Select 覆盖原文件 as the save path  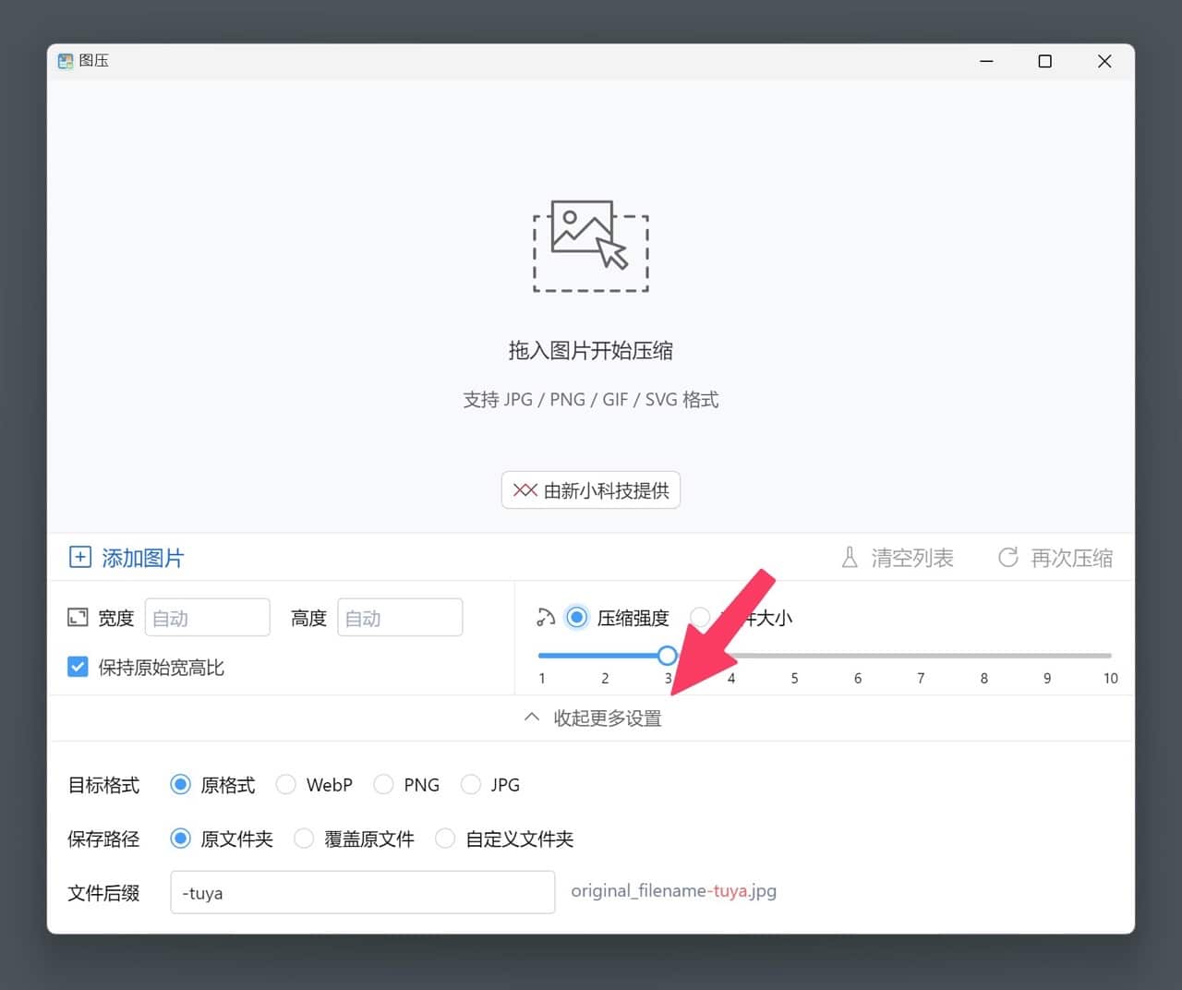[x=304, y=839]
